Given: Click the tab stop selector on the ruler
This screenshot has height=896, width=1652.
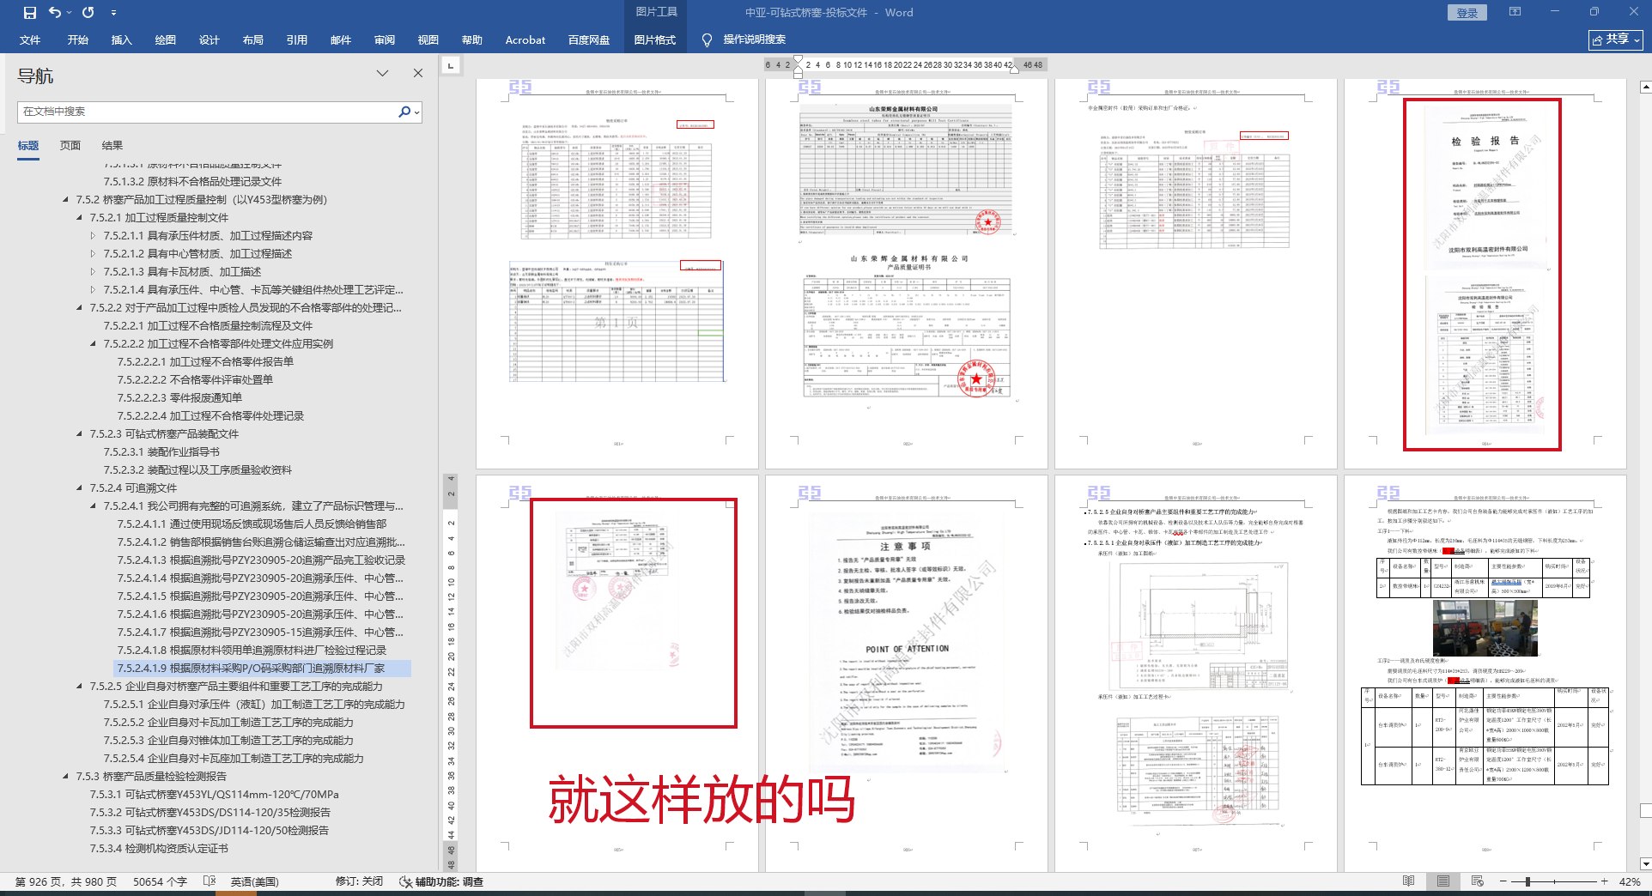Looking at the screenshot, I should (x=451, y=65).
